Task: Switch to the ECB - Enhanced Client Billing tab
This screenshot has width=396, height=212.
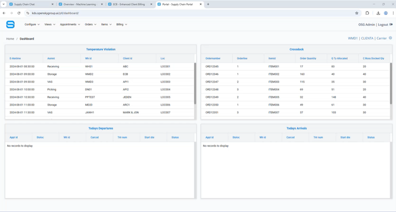Action: [129, 4]
